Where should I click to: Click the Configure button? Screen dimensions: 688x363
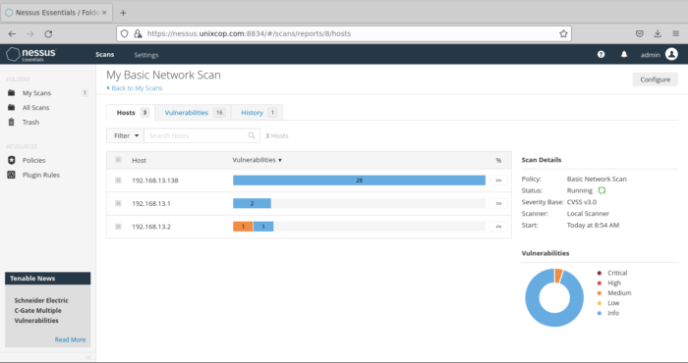click(656, 79)
